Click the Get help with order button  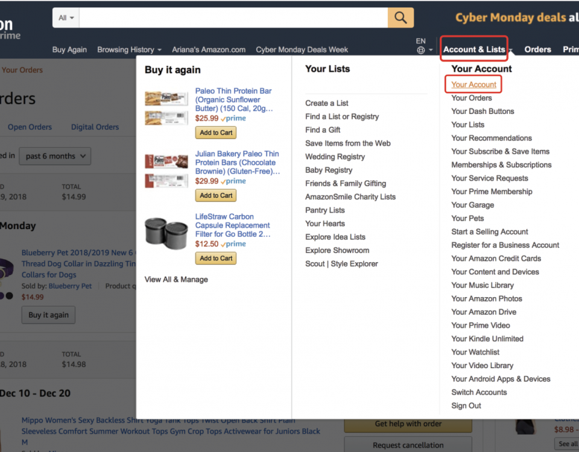coord(408,424)
